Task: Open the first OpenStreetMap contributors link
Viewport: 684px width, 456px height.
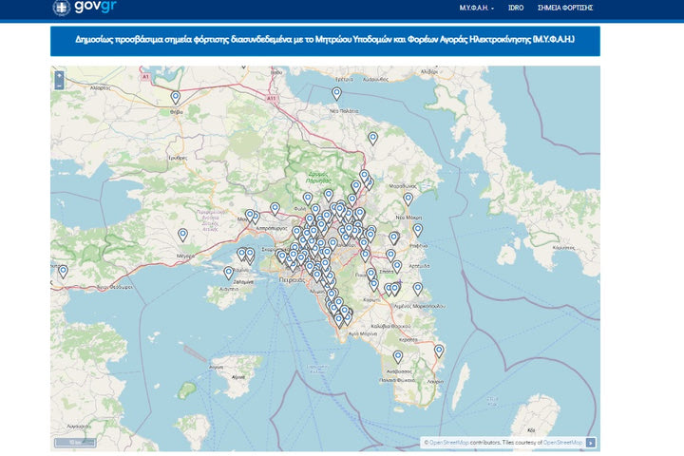Action: [x=449, y=443]
